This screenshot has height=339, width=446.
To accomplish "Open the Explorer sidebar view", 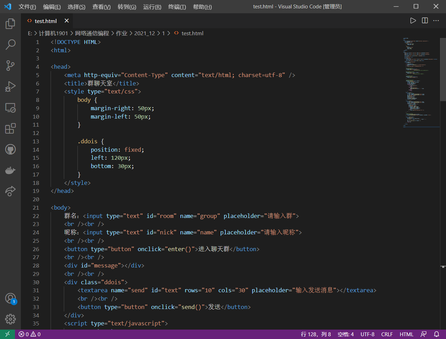I will [10, 24].
